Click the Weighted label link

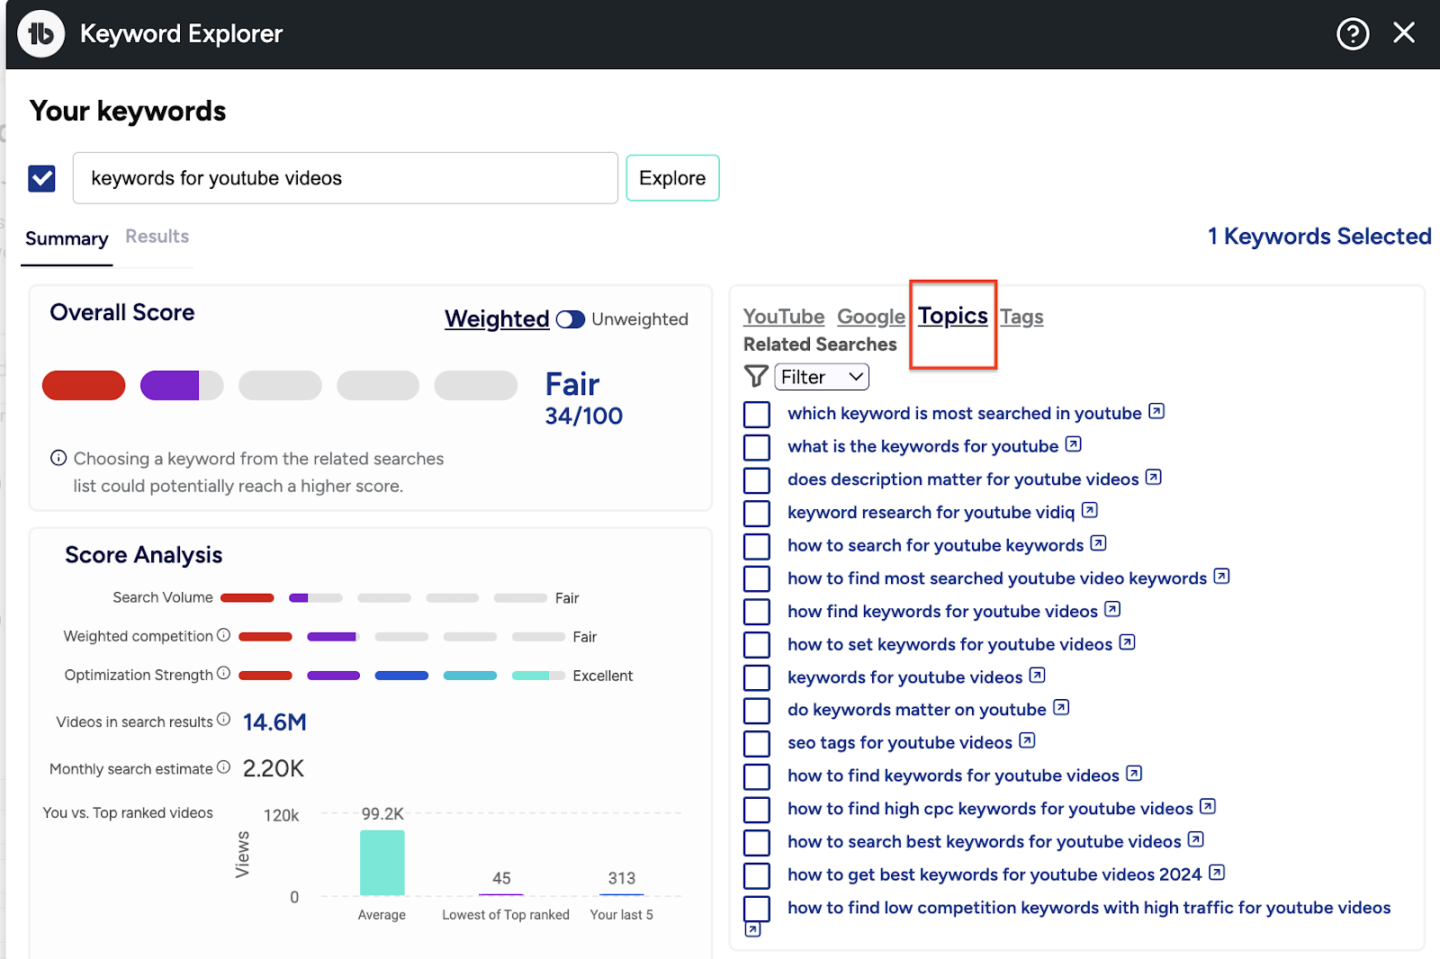point(497,318)
